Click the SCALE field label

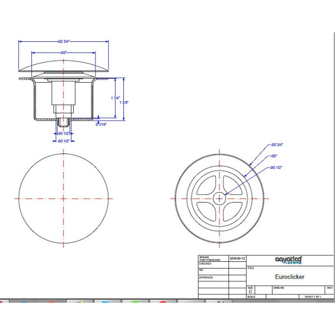pos(251,297)
